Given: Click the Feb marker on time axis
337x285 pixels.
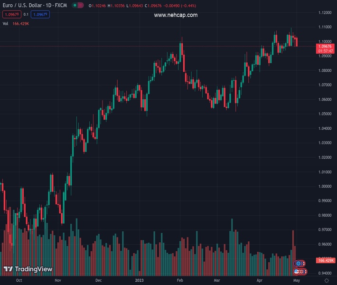Looking at the screenshot, I should point(180,281).
